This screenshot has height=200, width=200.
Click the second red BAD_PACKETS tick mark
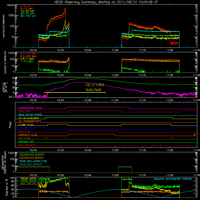(160, 145)
